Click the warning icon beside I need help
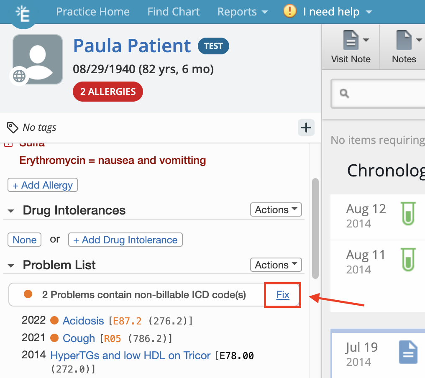 coord(289,12)
